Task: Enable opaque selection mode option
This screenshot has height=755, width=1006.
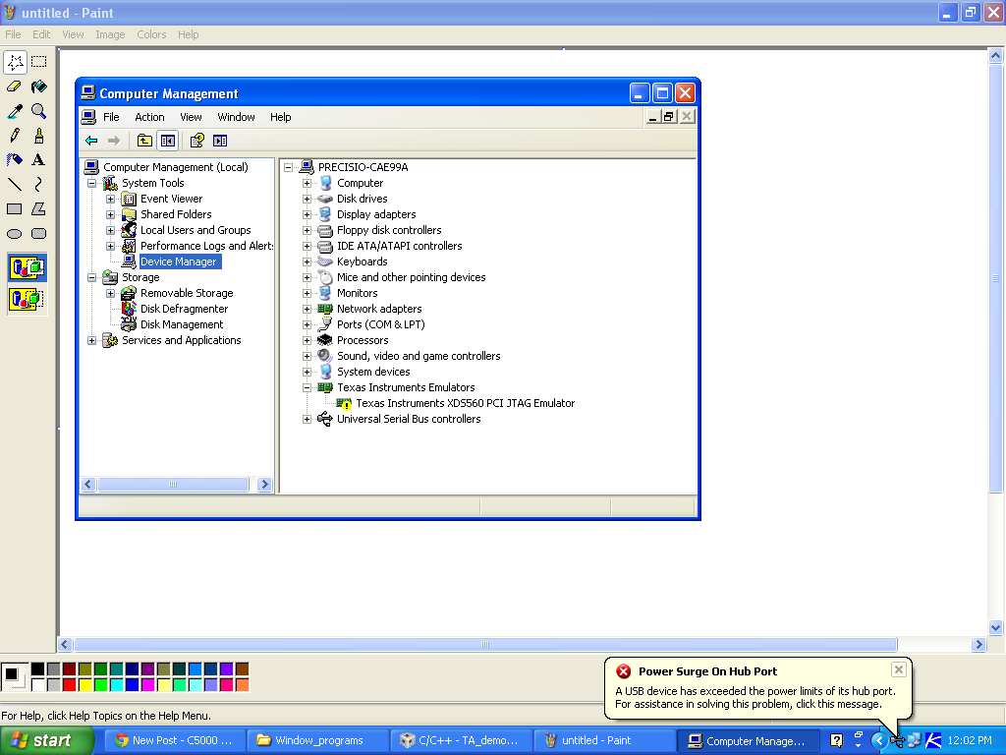Action: coord(27,267)
